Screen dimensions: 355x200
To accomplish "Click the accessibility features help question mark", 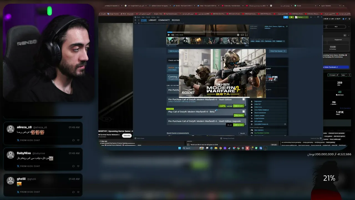I will coord(285,124).
